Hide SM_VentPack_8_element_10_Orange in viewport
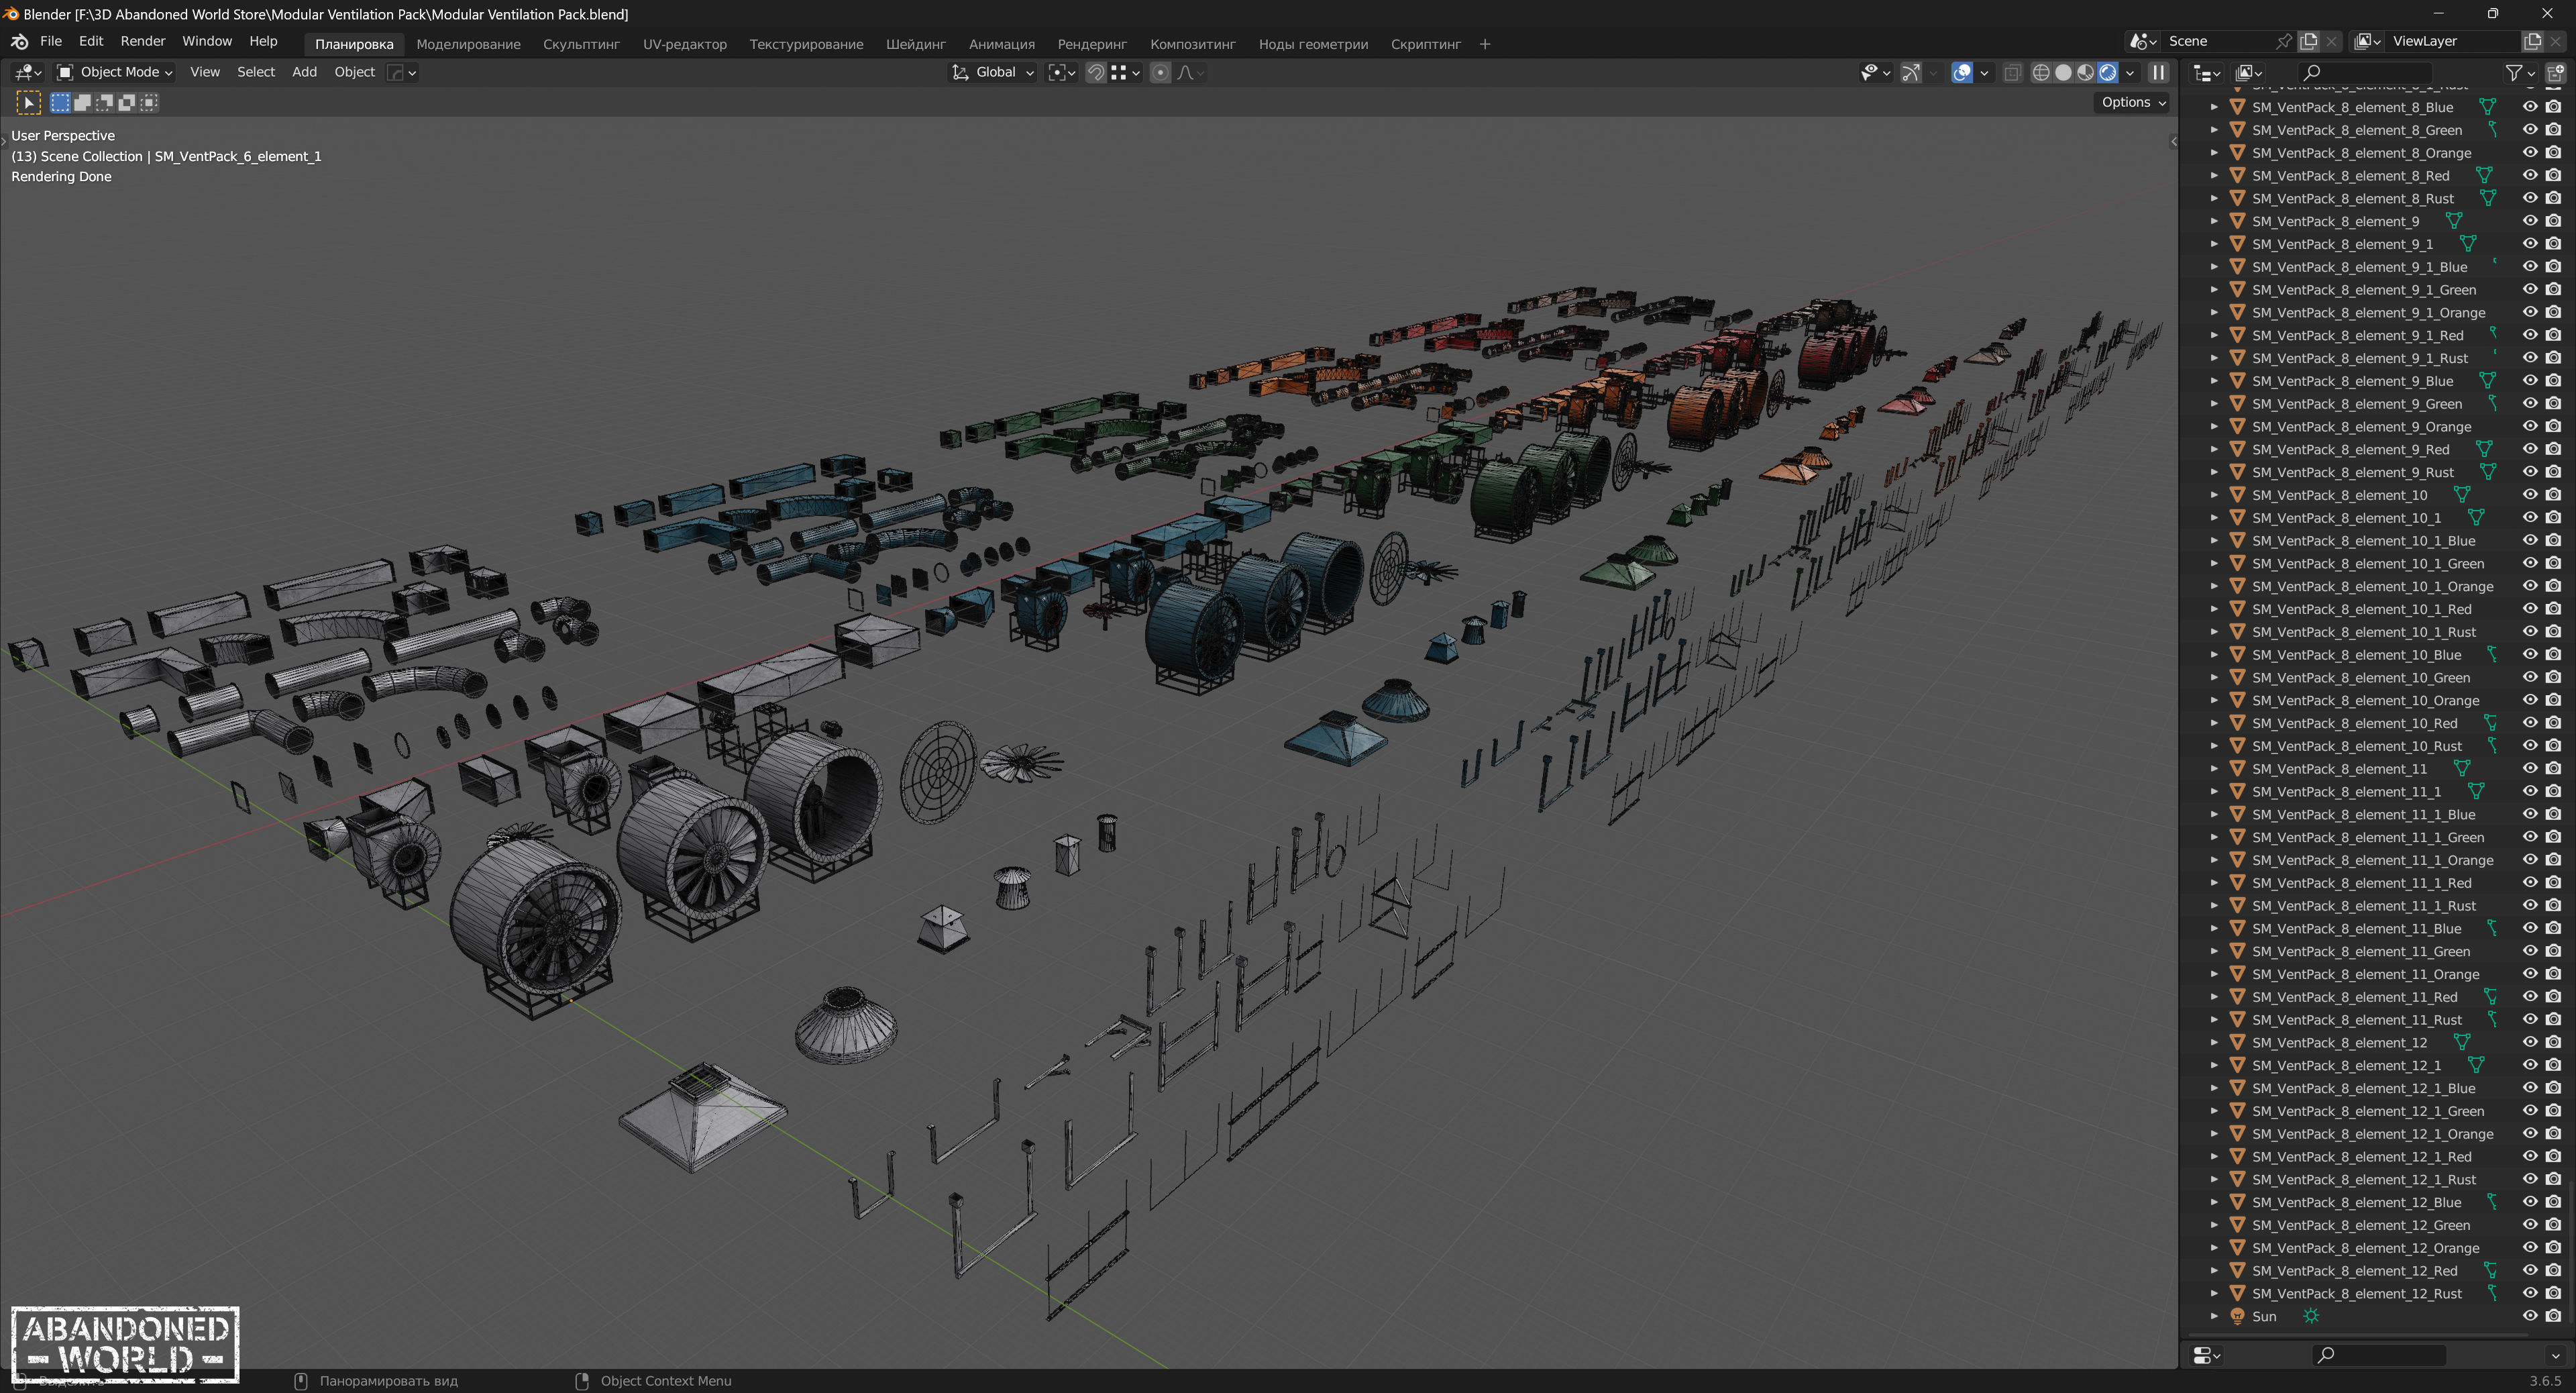 coord(2530,700)
